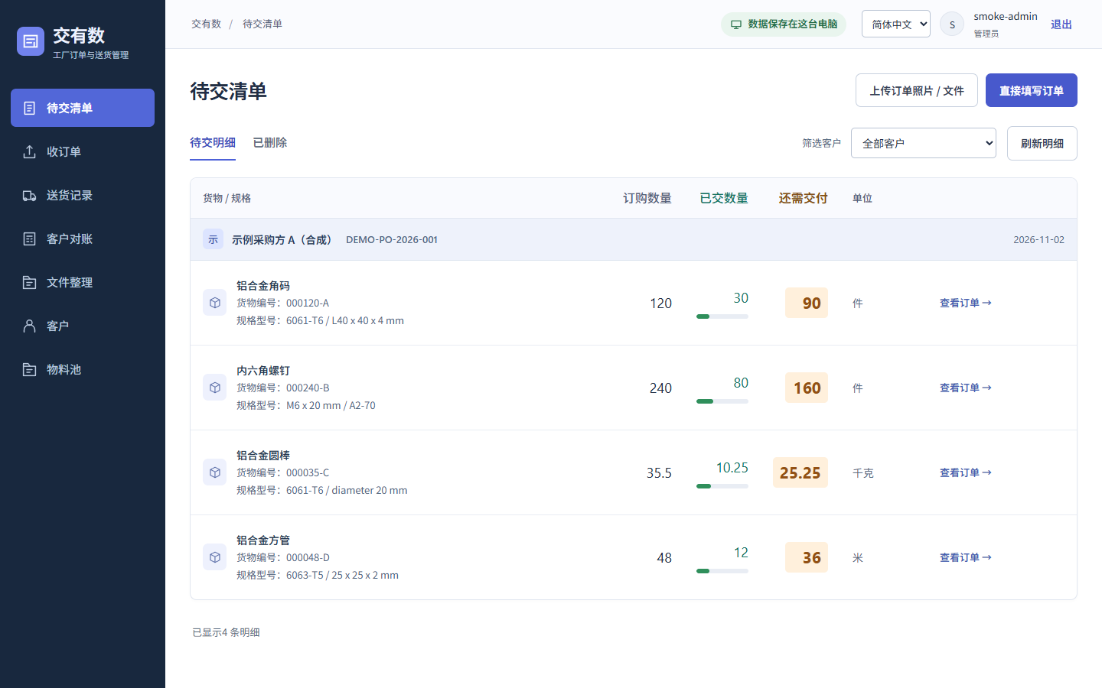Click the 物料池 folder icon in the sidebar
Viewport: 1102px width, 688px height.
(x=29, y=369)
